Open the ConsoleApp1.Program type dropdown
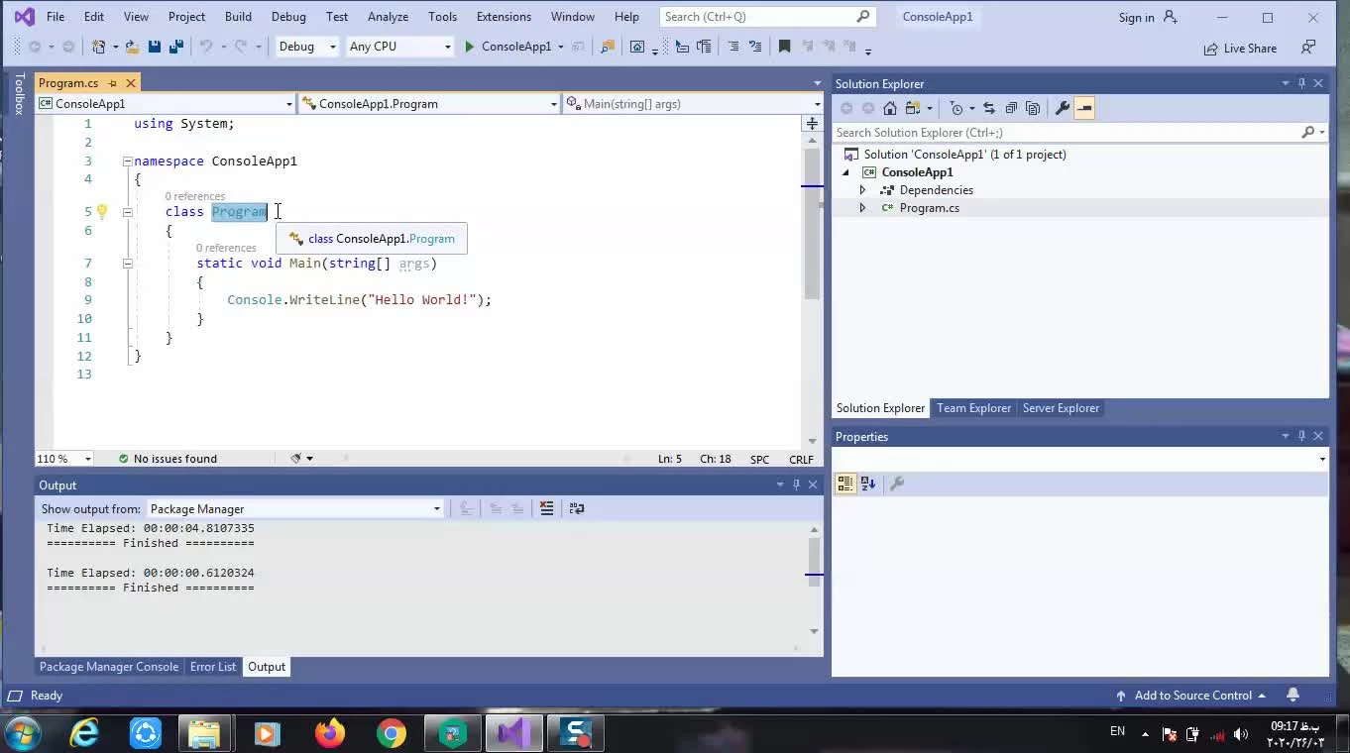The height and width of the screenshot is (753, 1350). (429, 103)
